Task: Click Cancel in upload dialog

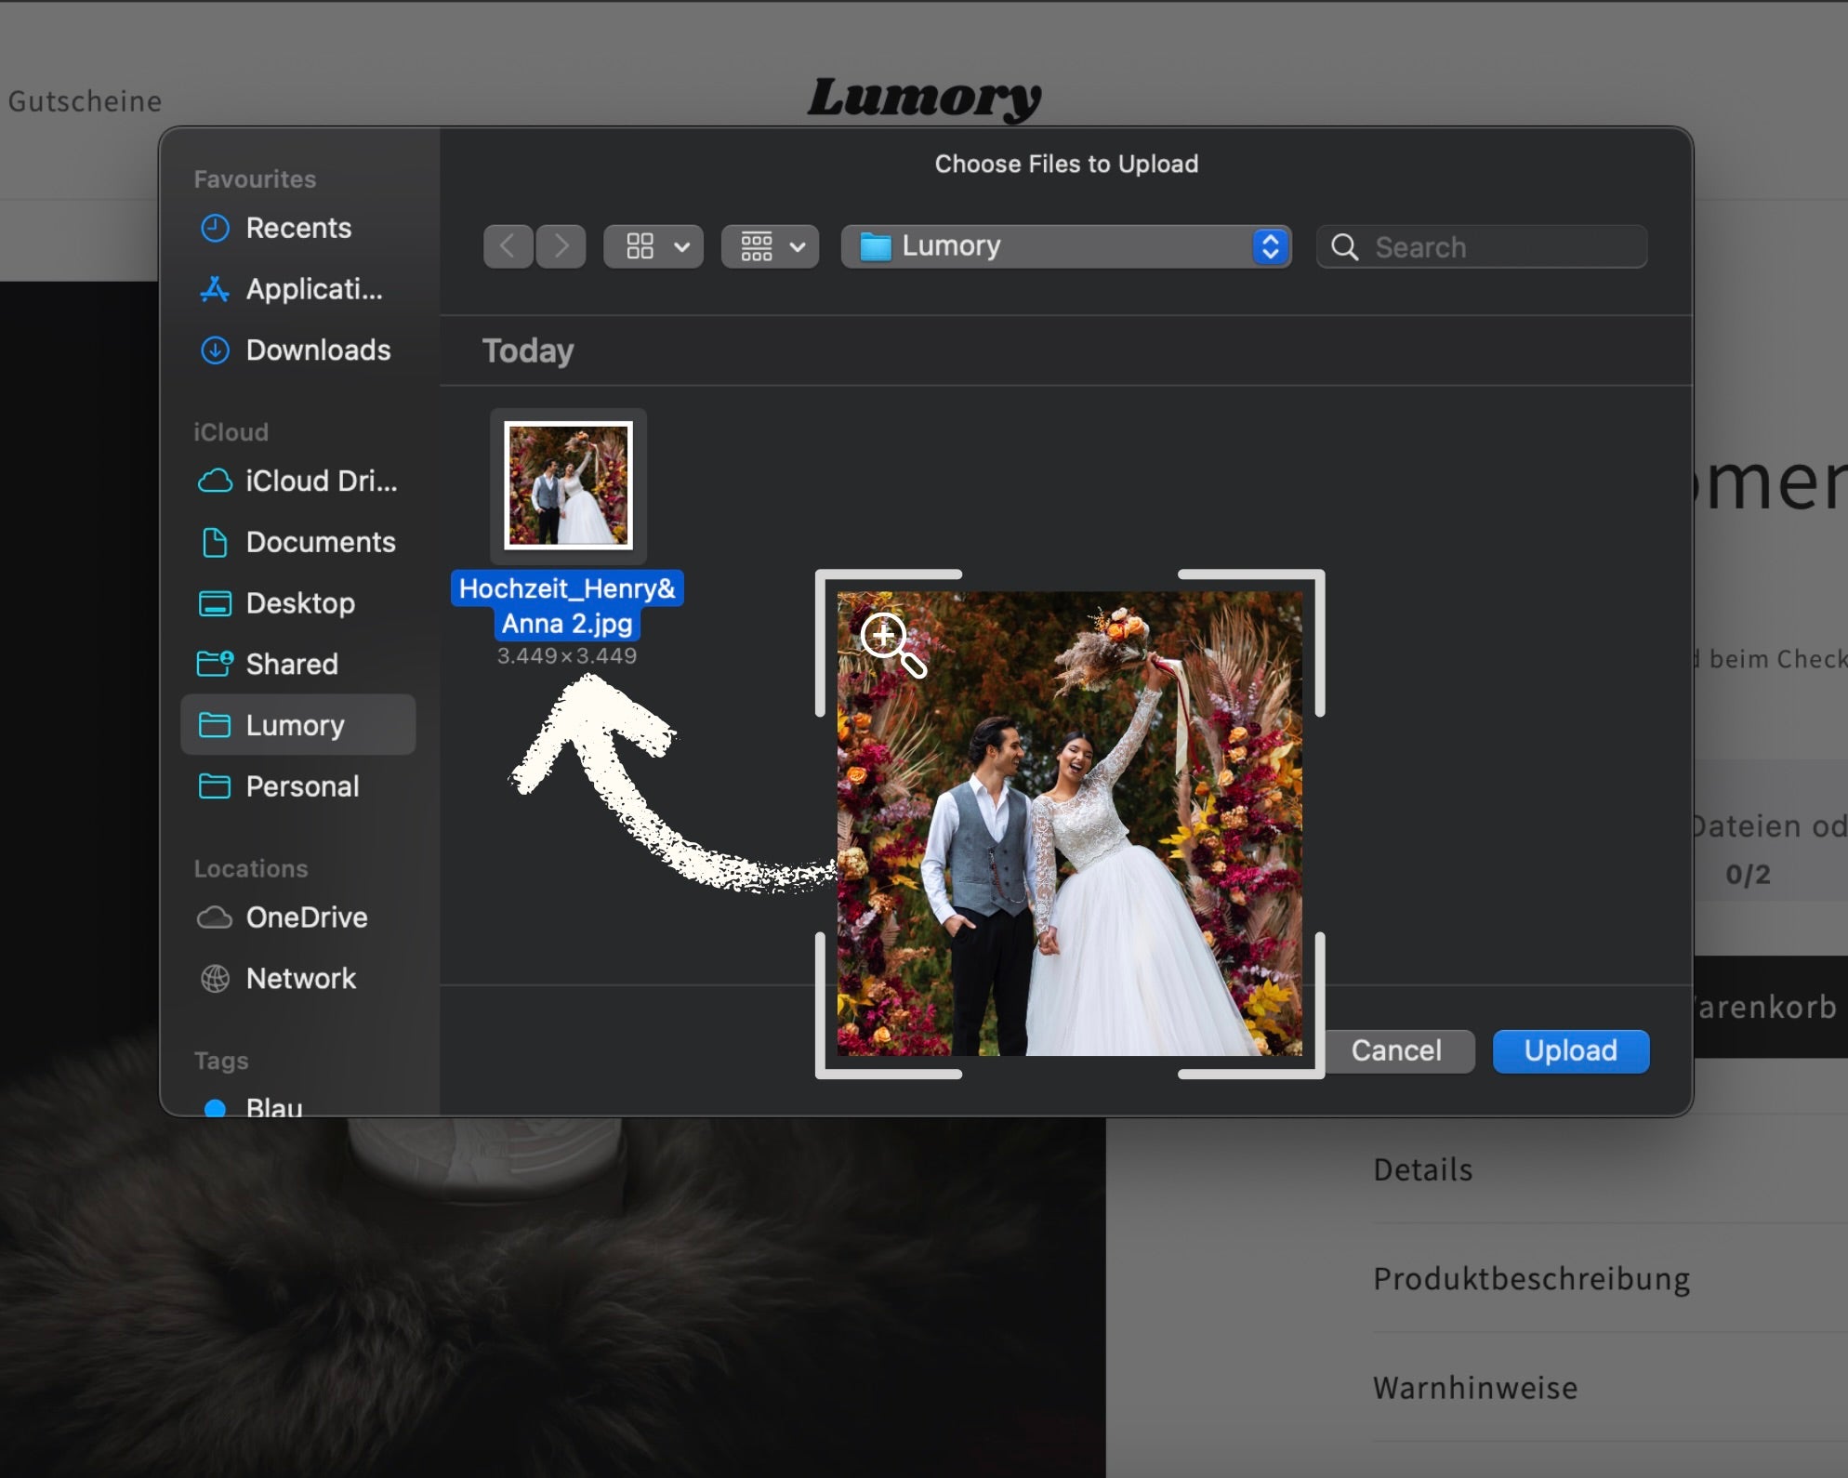Action: pos(1395,1050)
